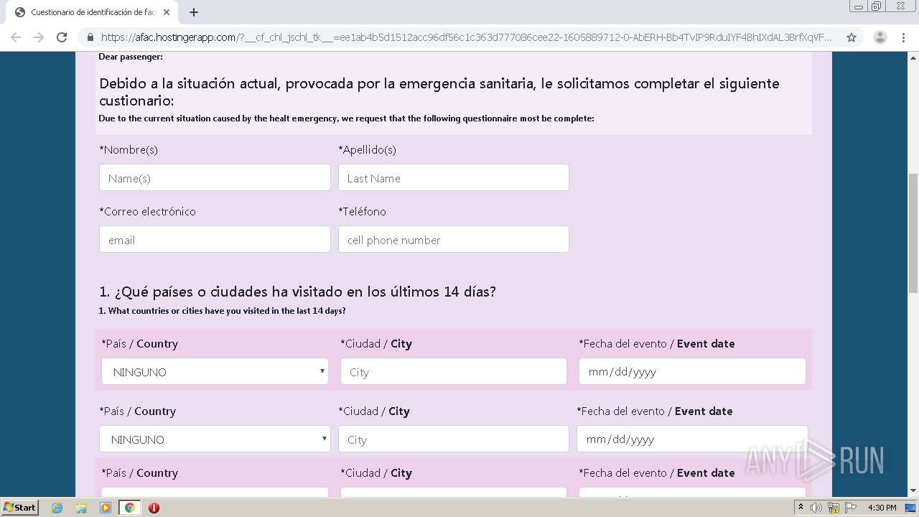The height and width of the screenshot is (517, 919).
Task: Click the red antivirus taskbar icon
Action: tap(154, 508)
